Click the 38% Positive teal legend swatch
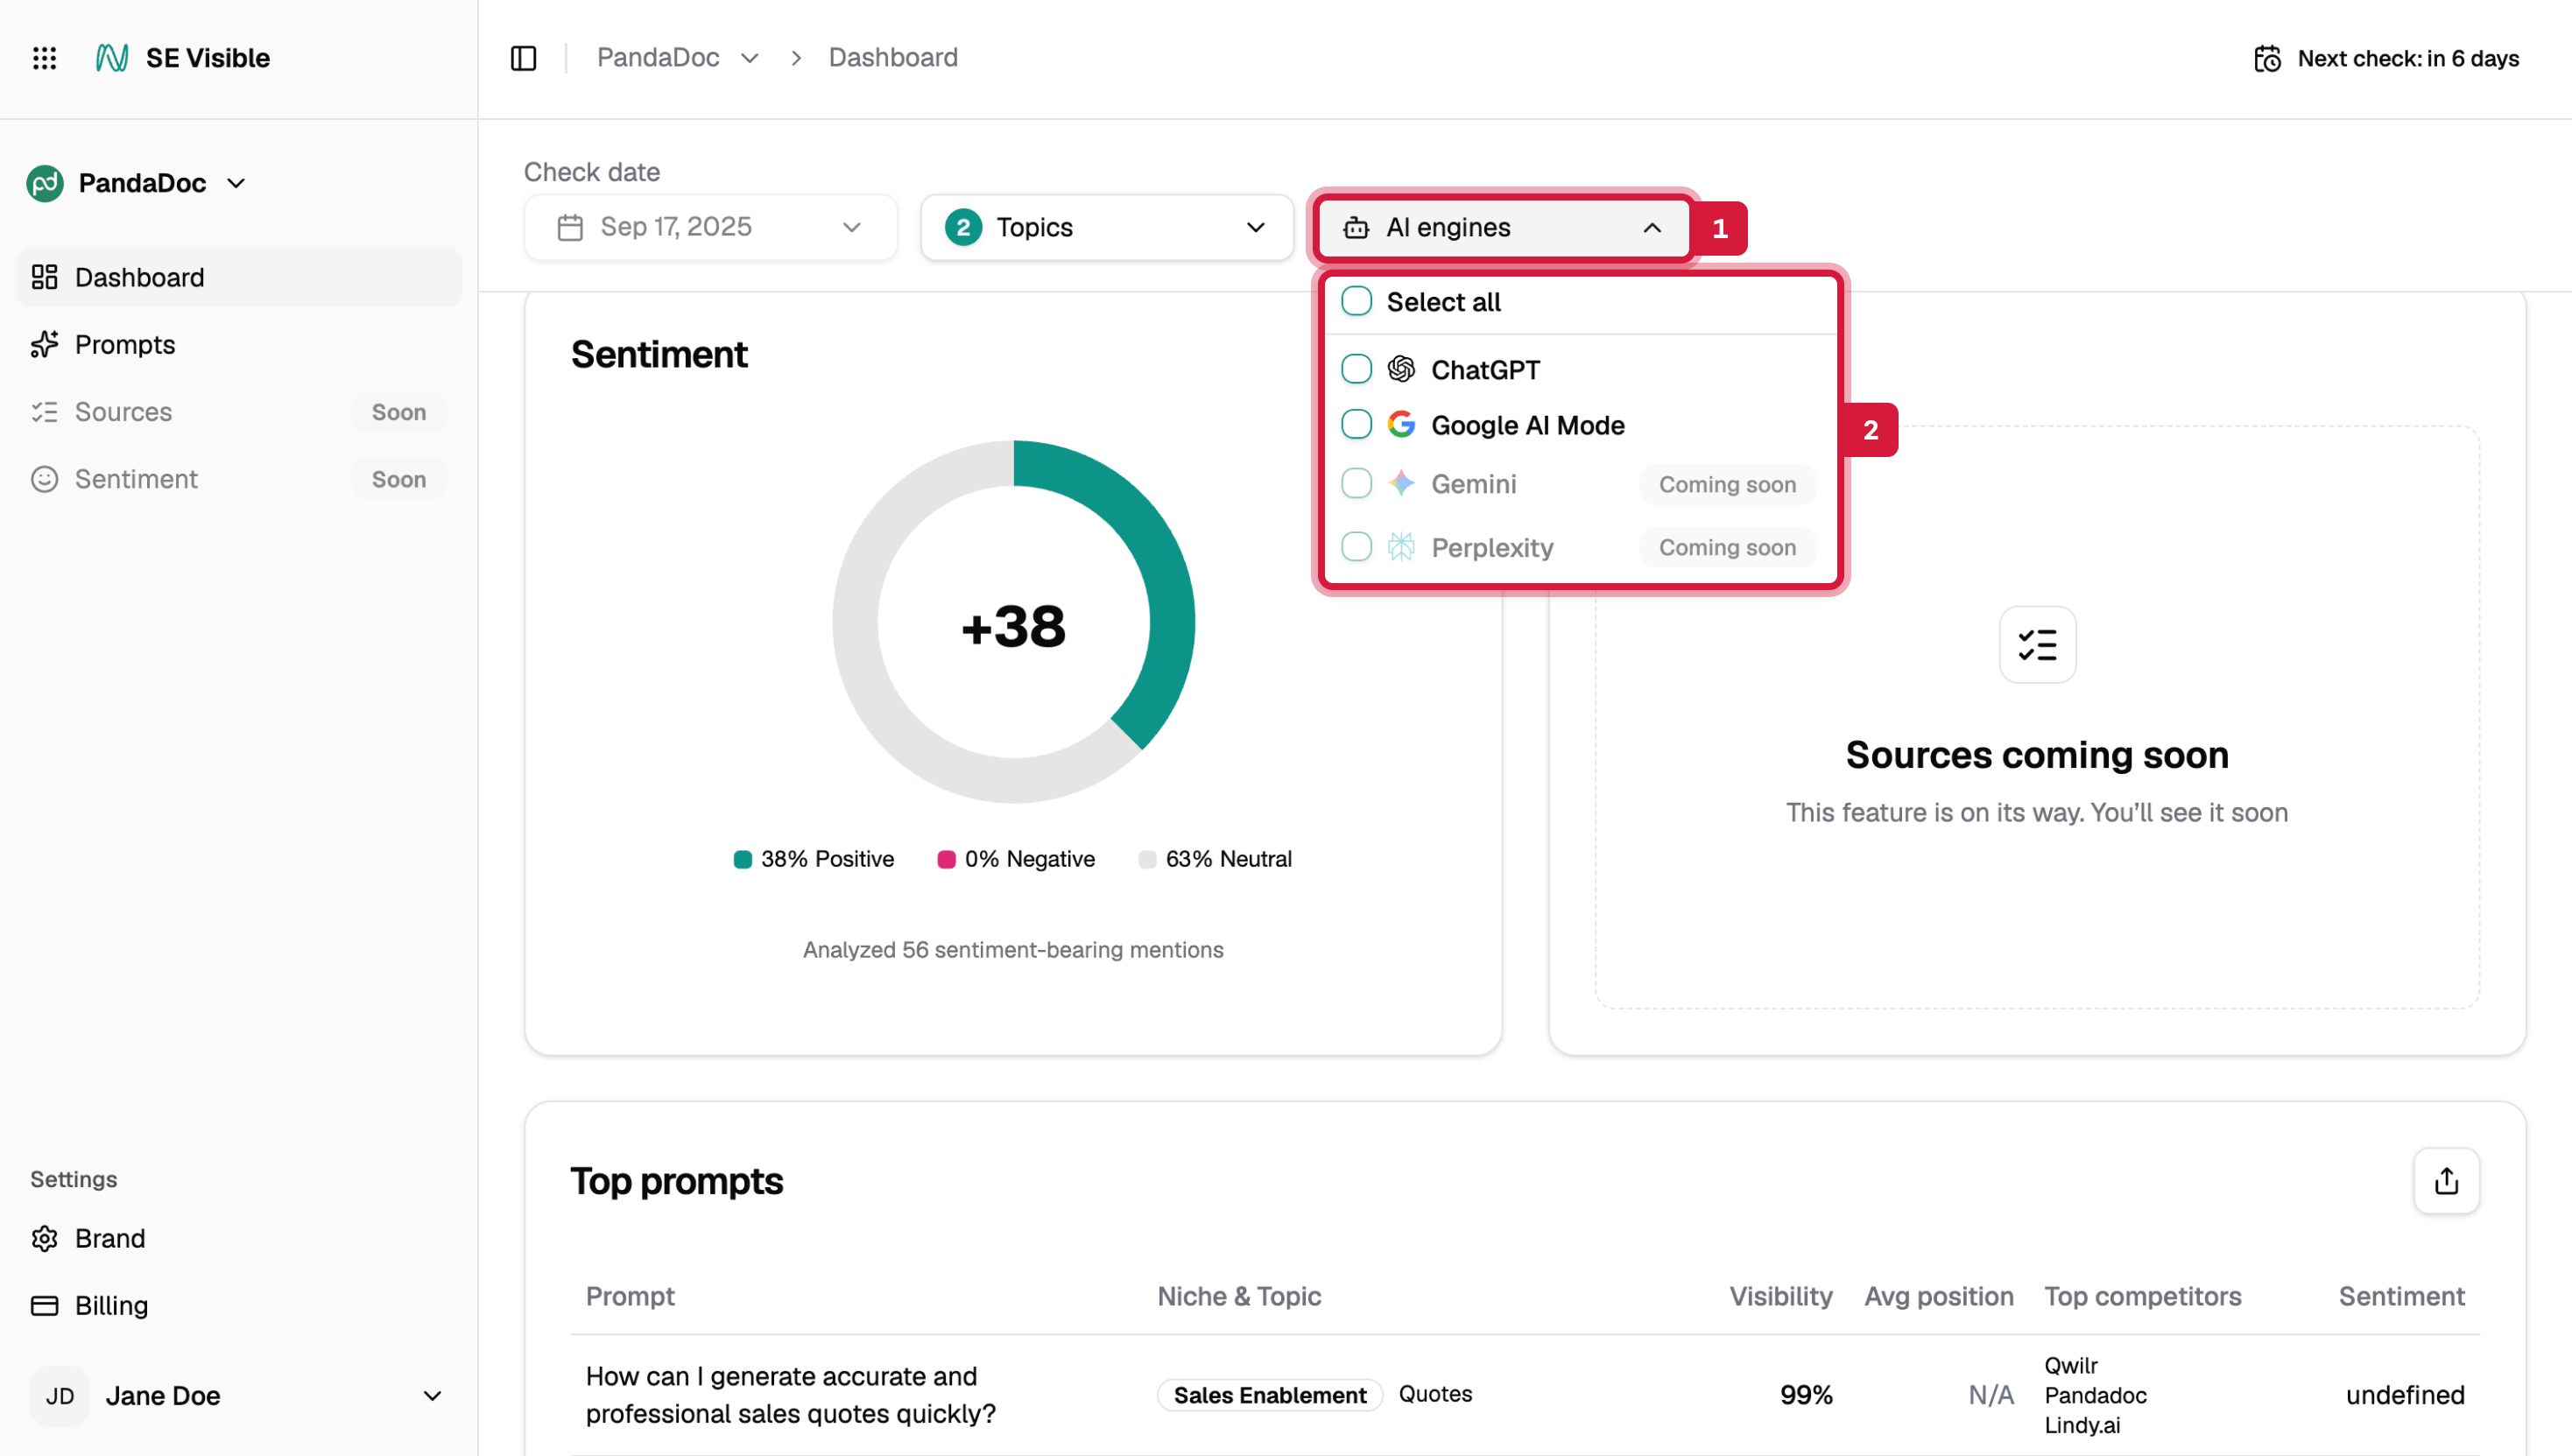 tap(742, 860)
